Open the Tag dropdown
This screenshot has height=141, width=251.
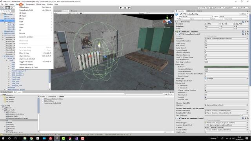[x=198, y=16]
